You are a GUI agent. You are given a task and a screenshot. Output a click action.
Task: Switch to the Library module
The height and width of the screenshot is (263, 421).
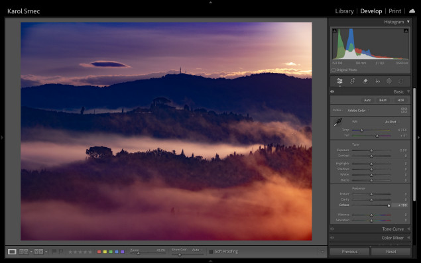(x=344, y=11)
